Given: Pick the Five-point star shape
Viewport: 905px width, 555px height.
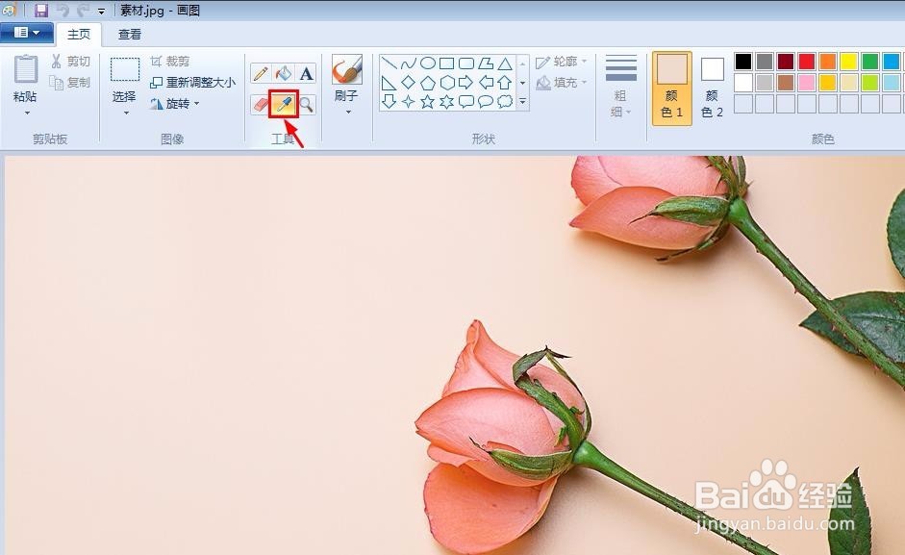Looking at the screenshot, I should click(x=428, y=102).
